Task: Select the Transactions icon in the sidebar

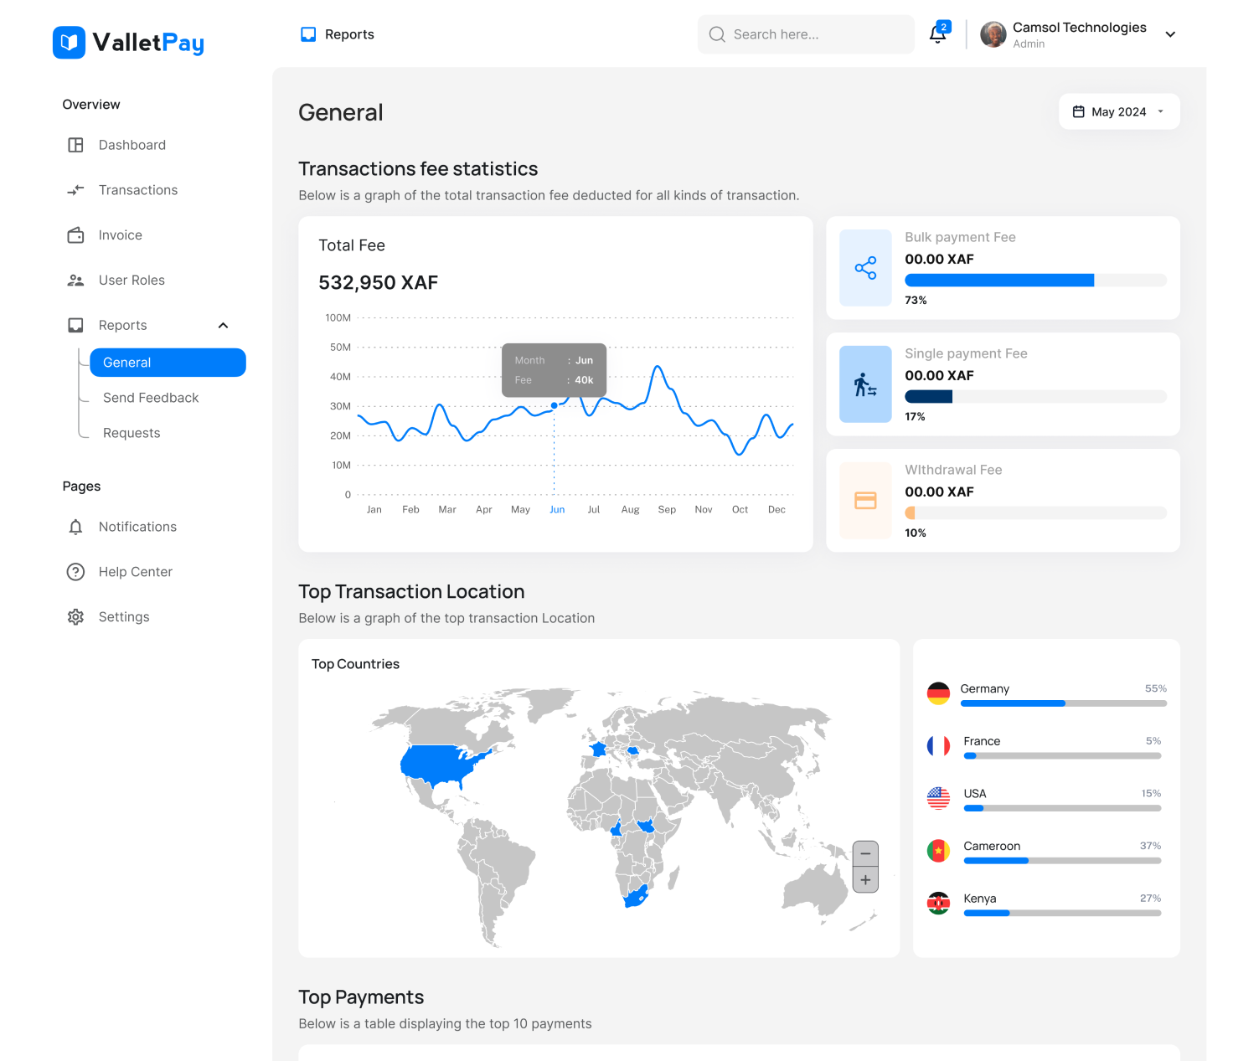Action: (x=75, y=189)
